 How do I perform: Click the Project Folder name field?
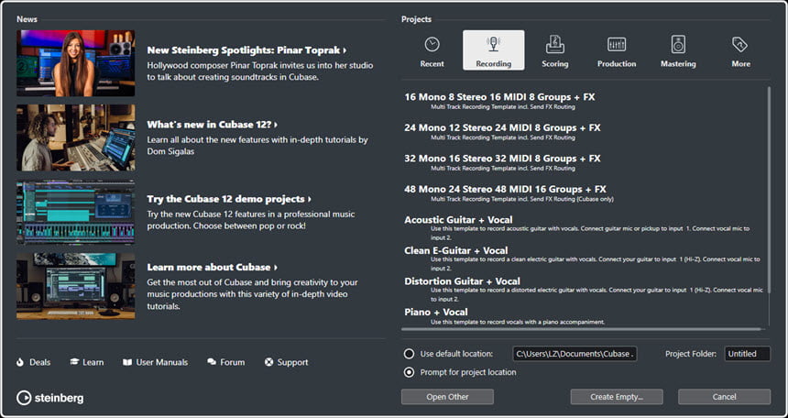point(748,354)
